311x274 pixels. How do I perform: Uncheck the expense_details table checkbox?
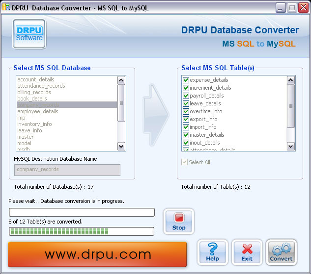[186, 80]
